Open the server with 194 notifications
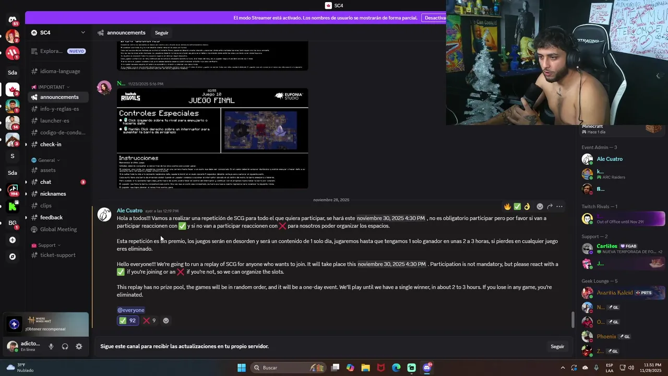 13,190
